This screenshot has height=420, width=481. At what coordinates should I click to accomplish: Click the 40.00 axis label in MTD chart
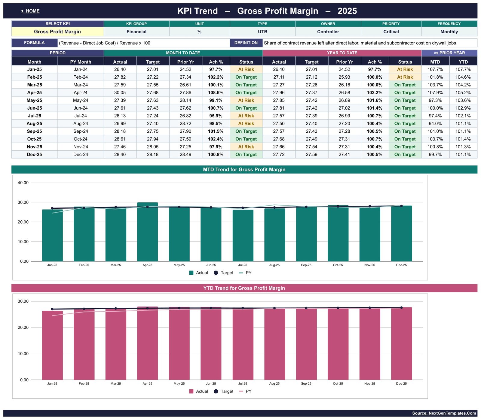click(23, 183)
